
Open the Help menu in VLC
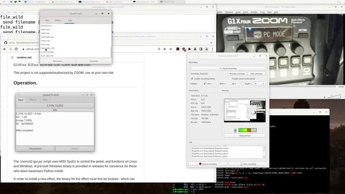click(276, 12)
